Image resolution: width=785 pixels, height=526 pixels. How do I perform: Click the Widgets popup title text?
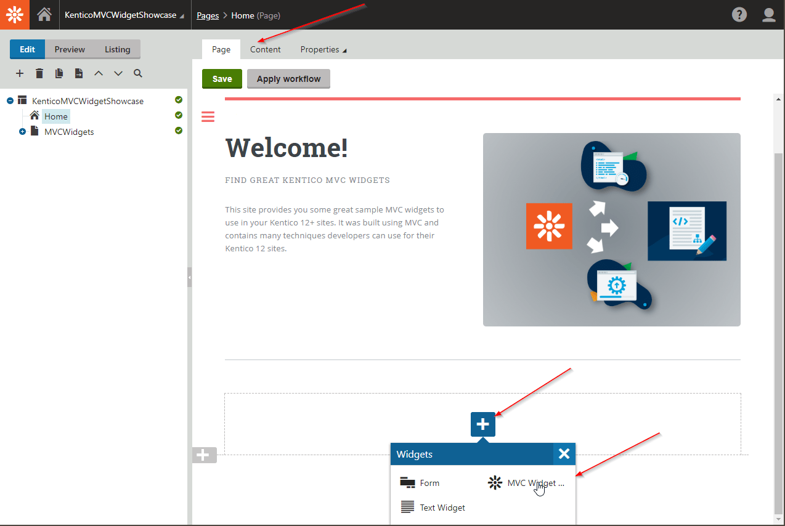click(x=415, y=455)
